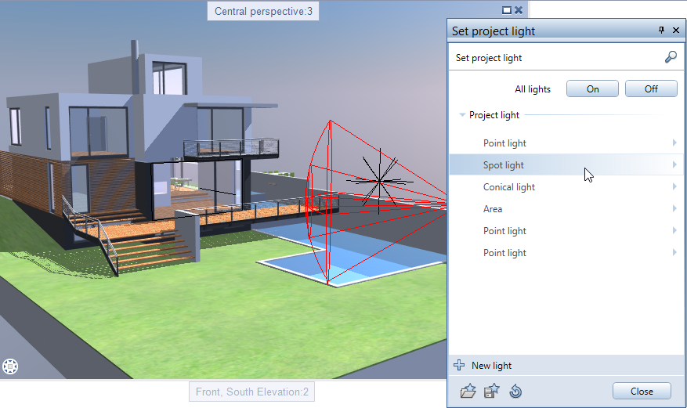The height and width of the screenshot is (408, 687).
Task: Turn all lights On
Action: pos(592,88)
